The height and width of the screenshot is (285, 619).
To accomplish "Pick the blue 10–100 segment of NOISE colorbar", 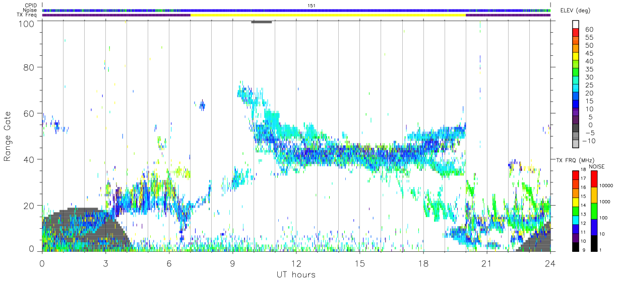I will [595, 227].
